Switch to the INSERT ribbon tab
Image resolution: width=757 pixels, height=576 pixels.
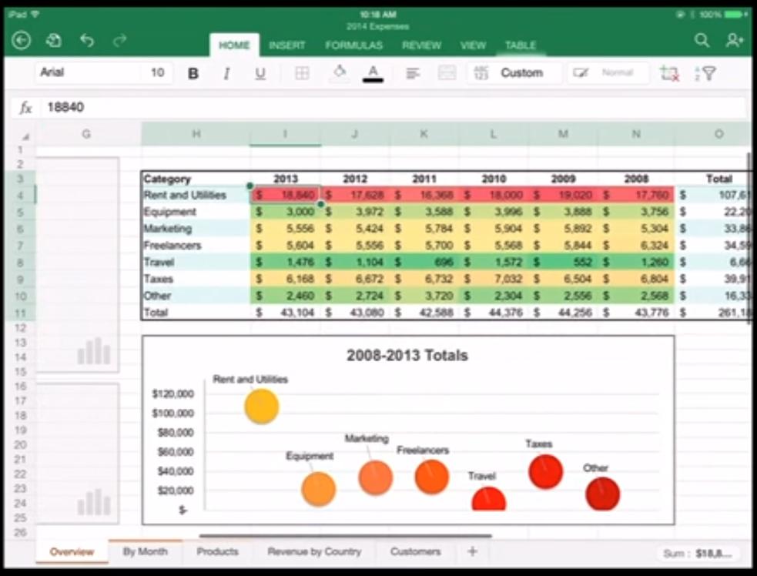click(287, 45)
